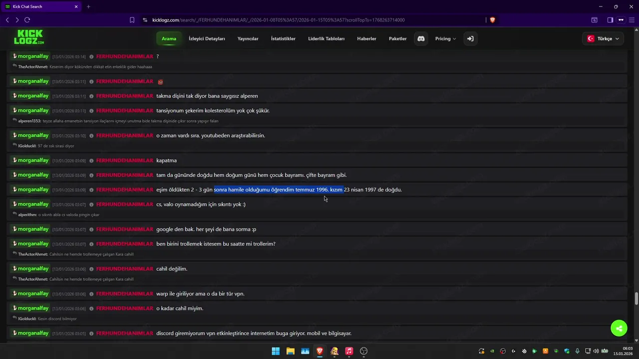The width and height of the screenshot is (639, 359).
Task: Click timestamp [13/01/2026 03:05]
Action: (69, 334)
